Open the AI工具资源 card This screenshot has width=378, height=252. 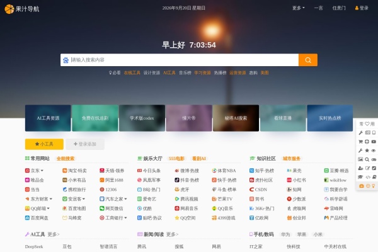(x=48, y=118)
